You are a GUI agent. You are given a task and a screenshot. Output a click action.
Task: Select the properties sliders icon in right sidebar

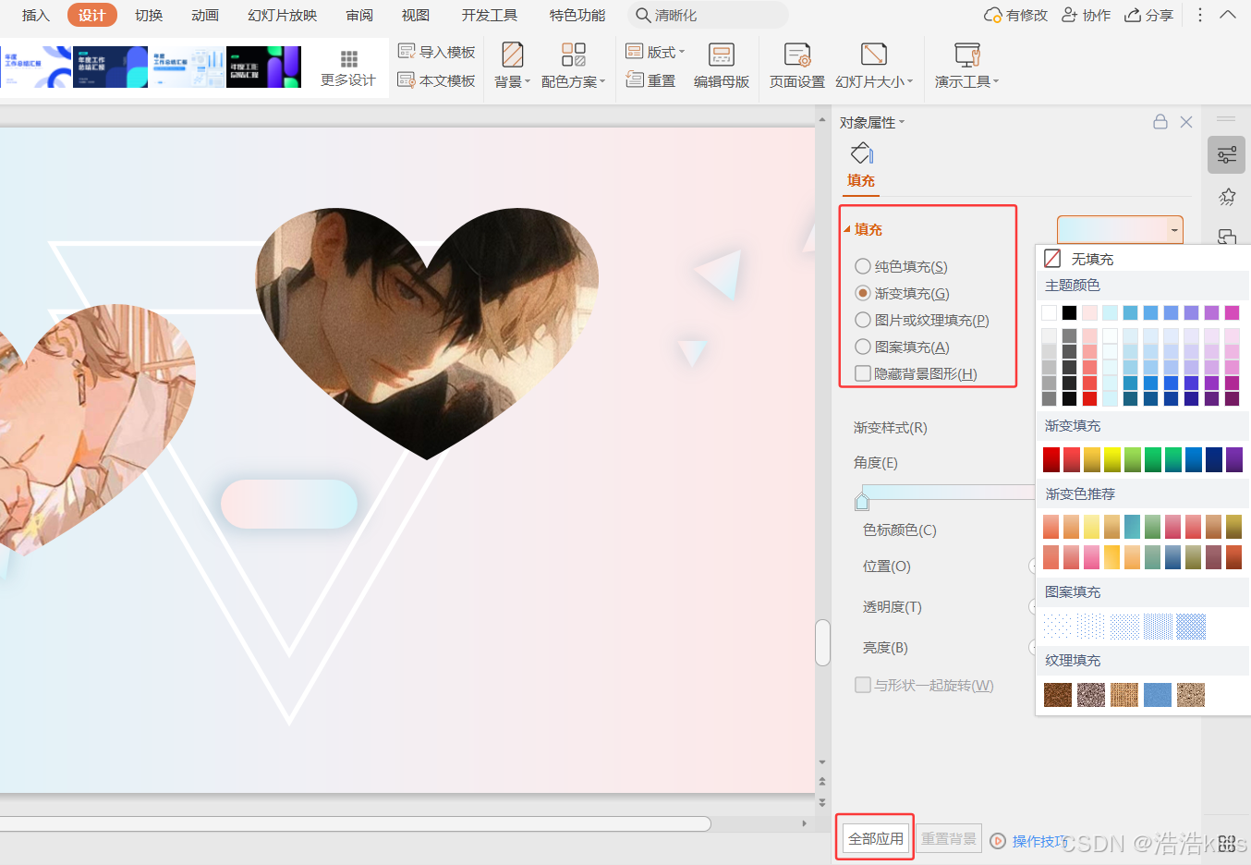(1227, 154)
